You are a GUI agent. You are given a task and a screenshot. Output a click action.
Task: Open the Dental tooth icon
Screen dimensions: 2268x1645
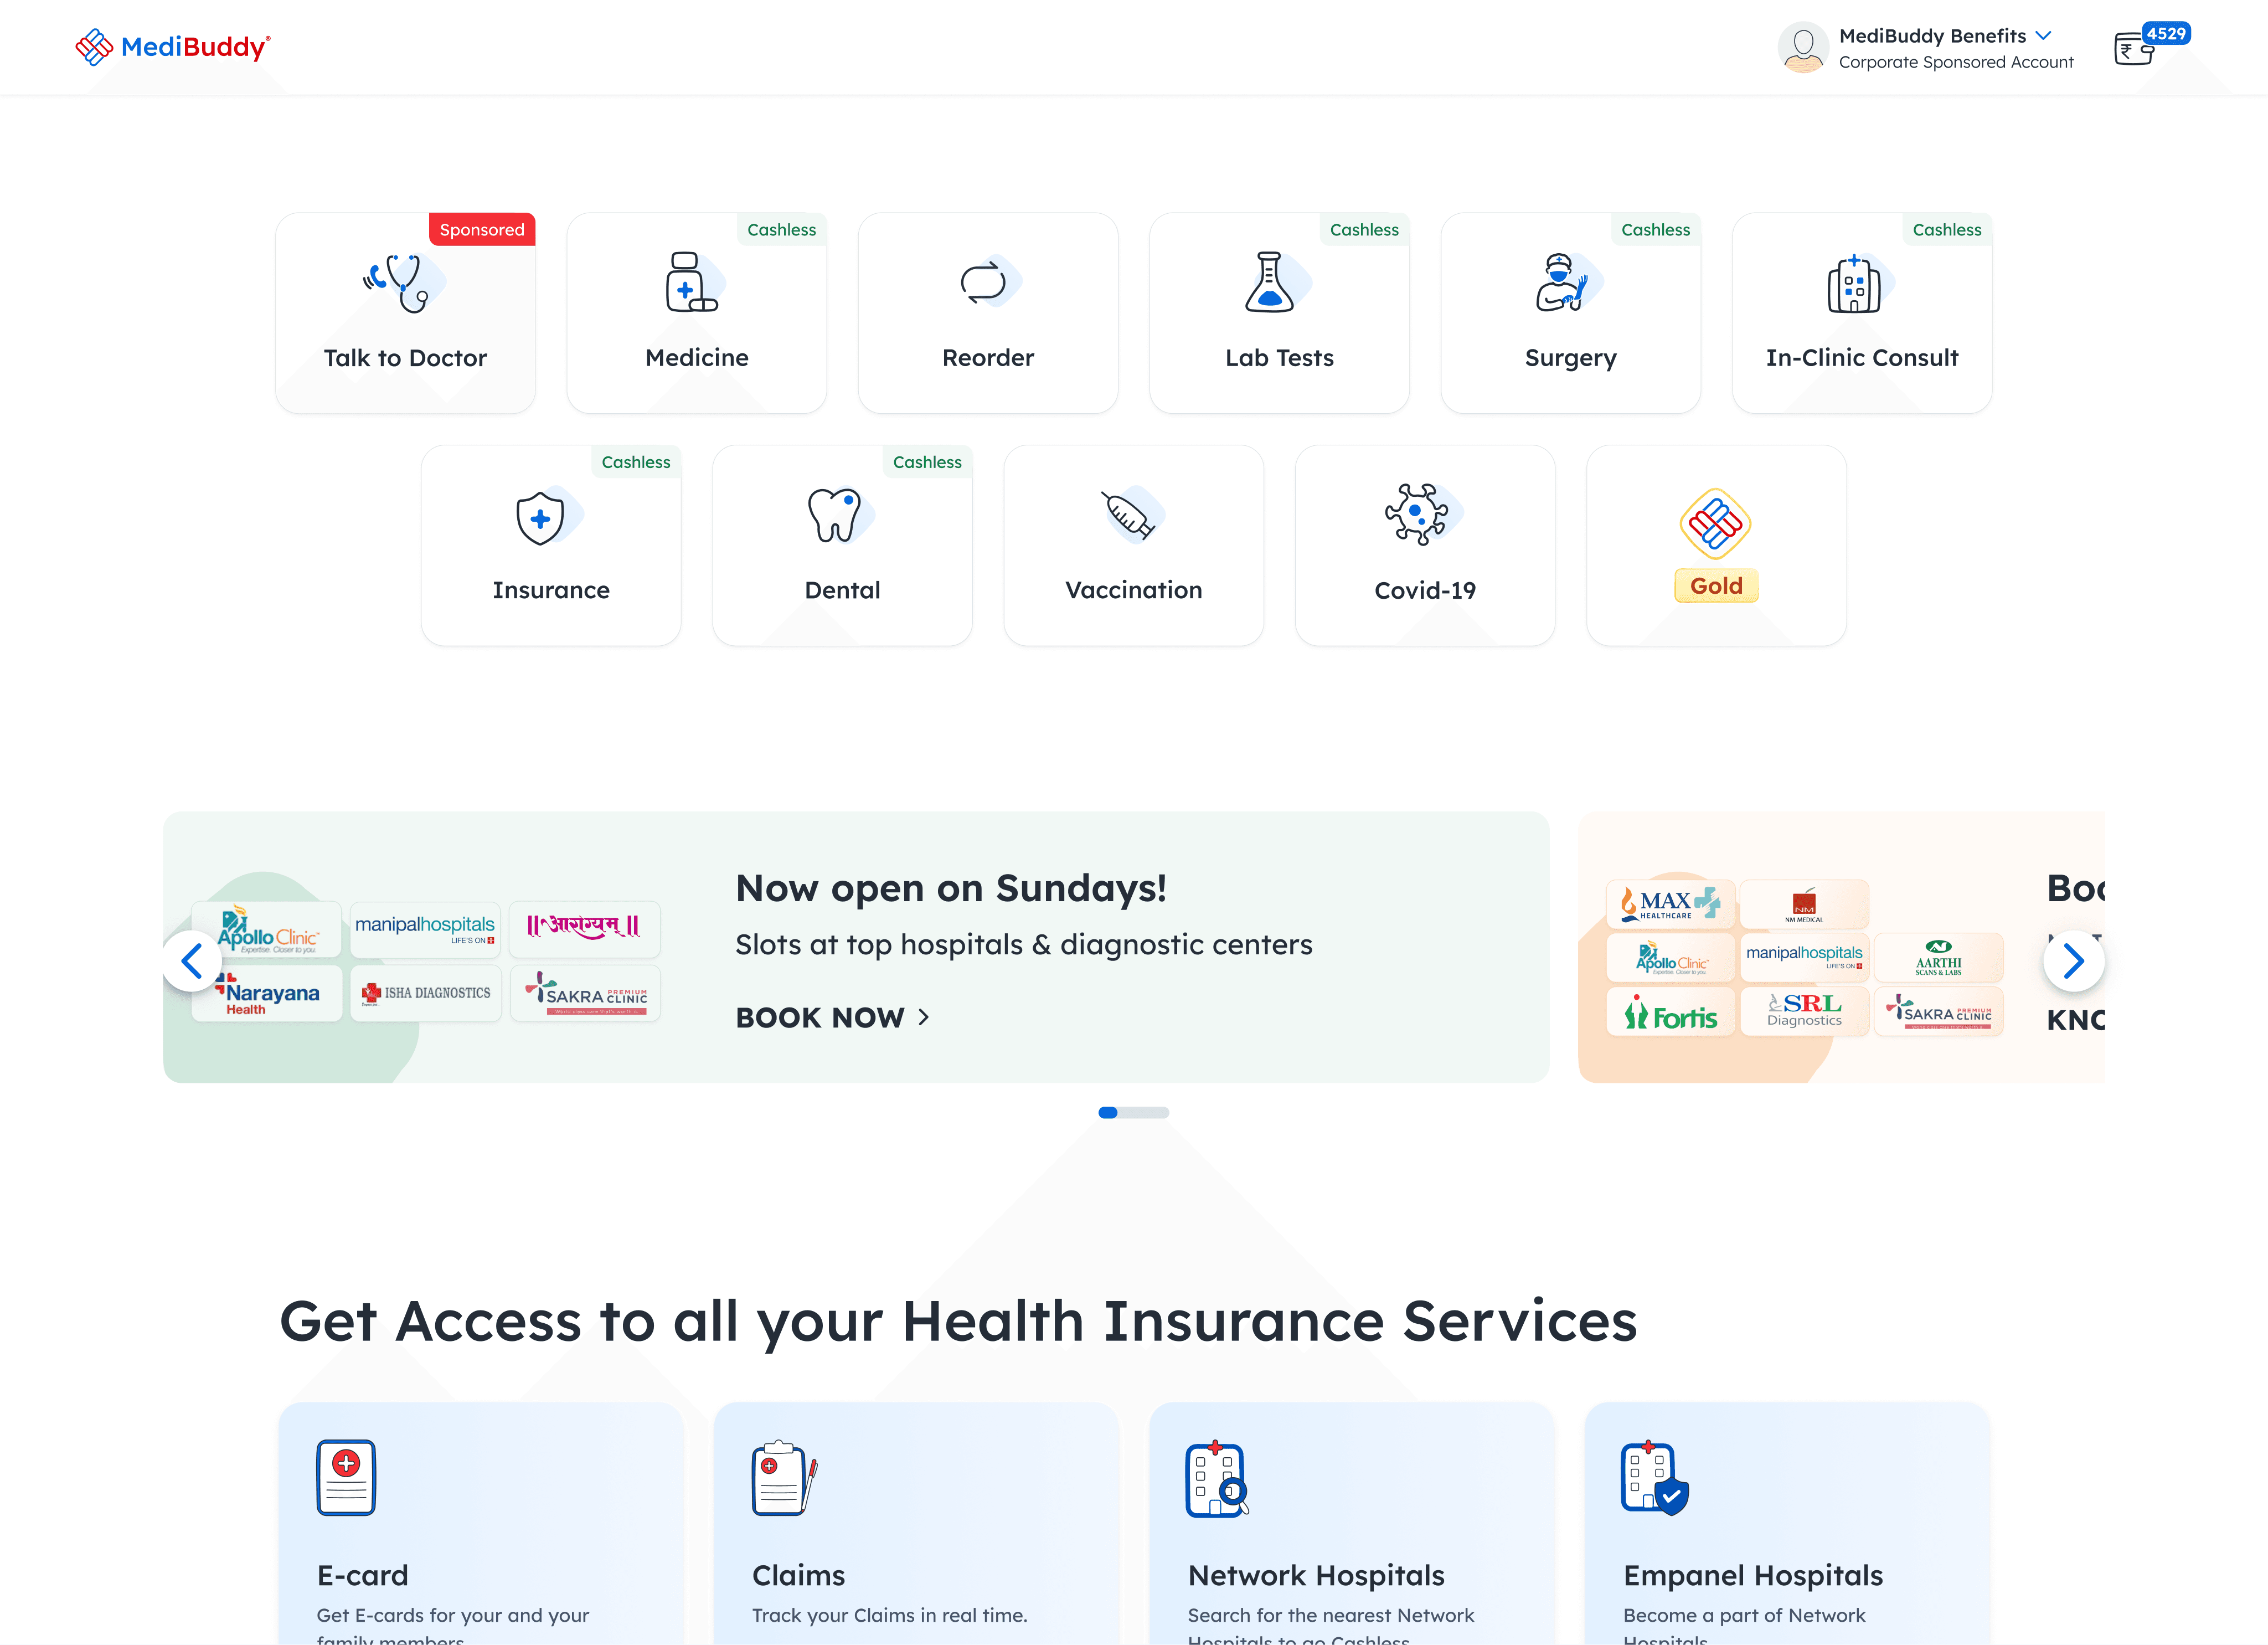835,516
